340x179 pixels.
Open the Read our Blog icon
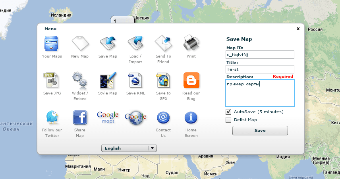(191, 81)
